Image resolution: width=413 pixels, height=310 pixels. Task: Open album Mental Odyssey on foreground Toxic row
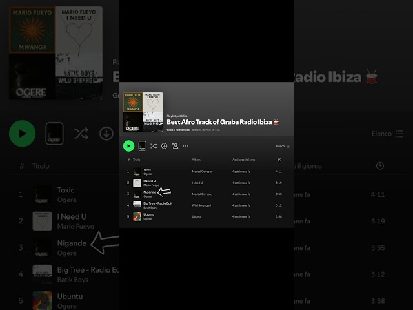pyautogui.click(x=202, y=172)
